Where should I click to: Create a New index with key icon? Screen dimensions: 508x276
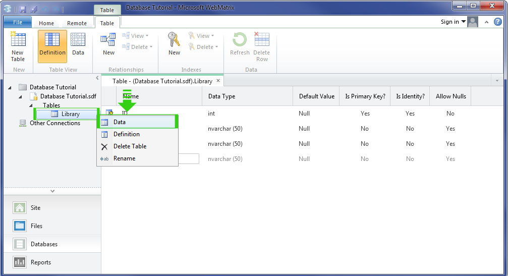[x=174, y=44]
